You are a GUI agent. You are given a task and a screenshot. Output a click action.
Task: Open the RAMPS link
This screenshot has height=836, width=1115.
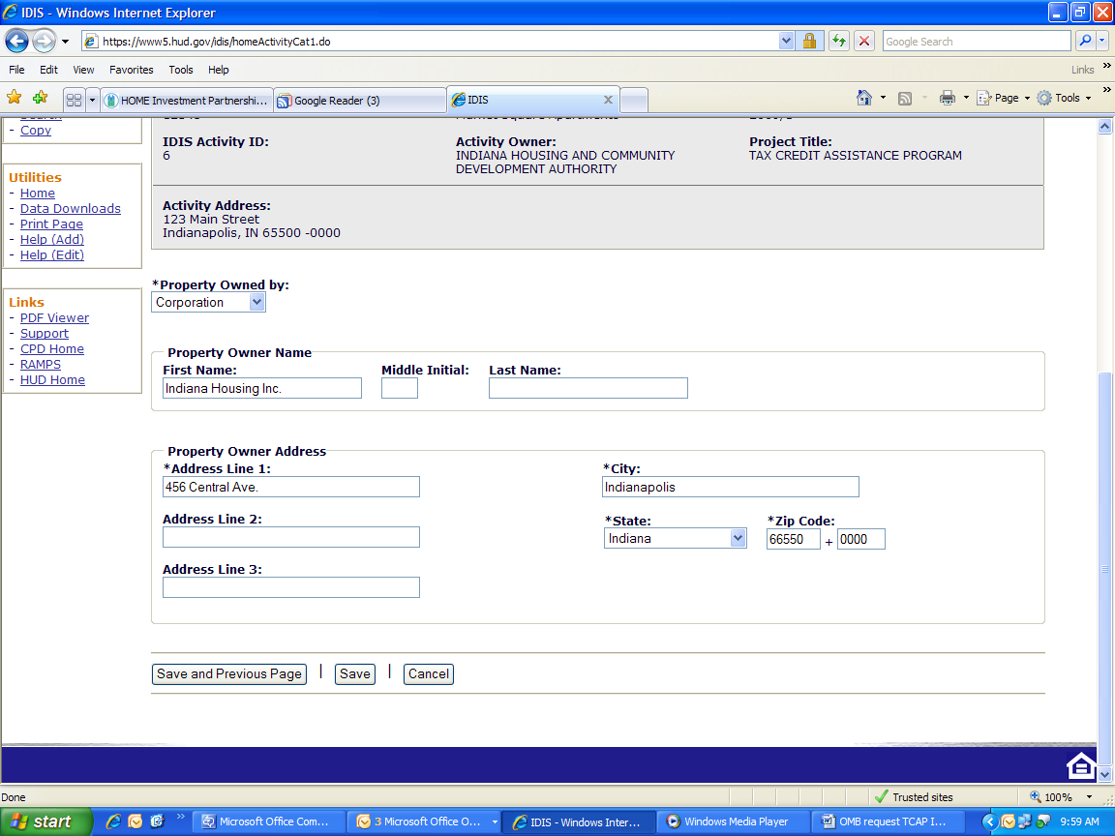click(x=41, y=365)
